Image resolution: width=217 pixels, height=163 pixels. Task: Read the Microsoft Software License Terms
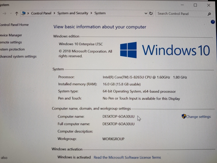click(127, 158)
